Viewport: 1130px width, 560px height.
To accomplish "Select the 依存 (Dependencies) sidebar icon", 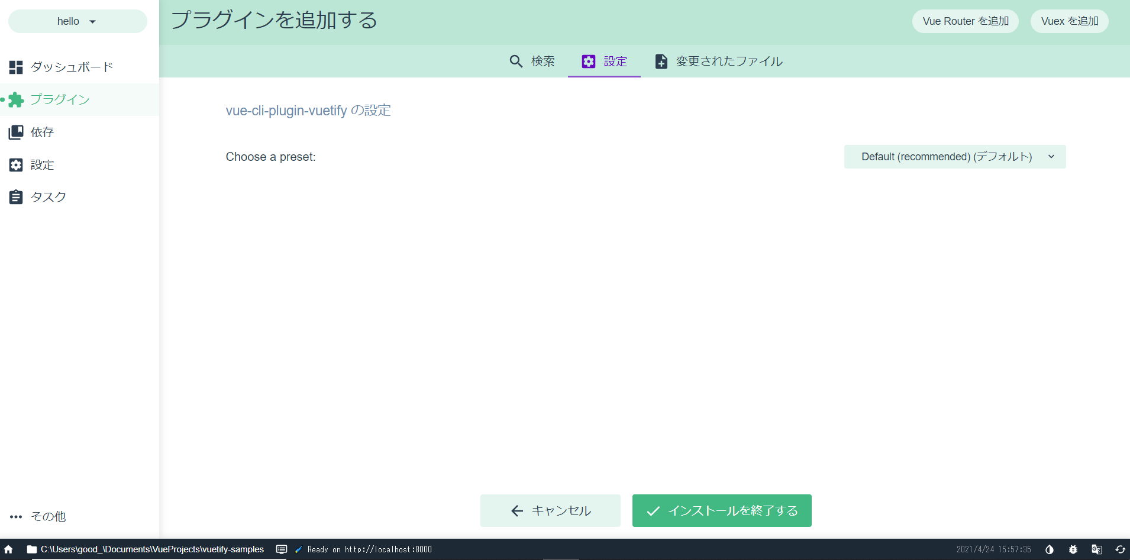I will click(16, 132).
